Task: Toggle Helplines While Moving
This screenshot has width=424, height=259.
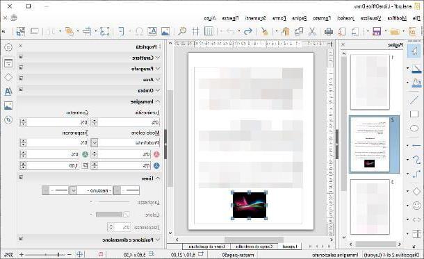Action: [x=195, y=31]
